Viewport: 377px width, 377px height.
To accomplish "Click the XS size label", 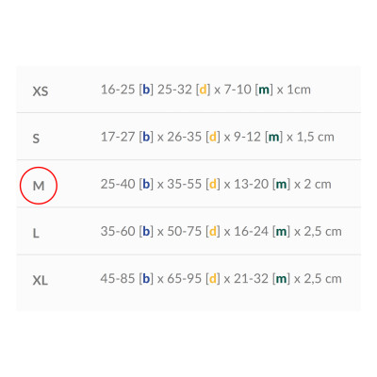I will [41, 91].
